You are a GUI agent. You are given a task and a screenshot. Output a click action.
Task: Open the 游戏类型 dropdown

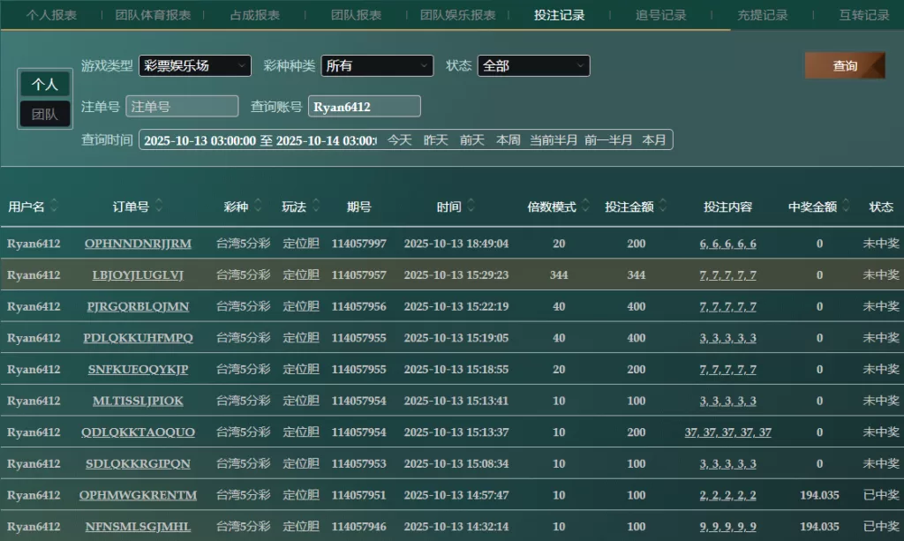coord(195,65)
